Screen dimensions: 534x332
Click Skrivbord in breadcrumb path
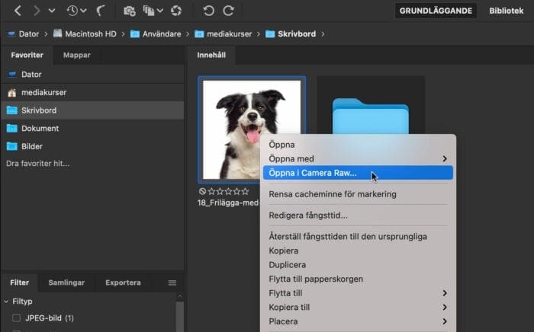[x=297, y=34]
